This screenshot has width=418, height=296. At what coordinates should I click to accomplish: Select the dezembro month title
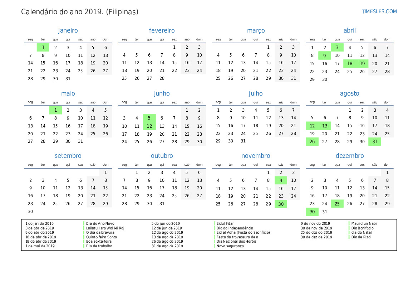349,156
